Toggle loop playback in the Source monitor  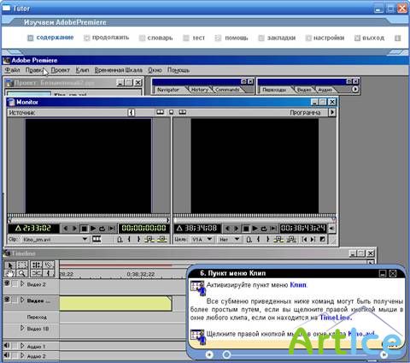coord(102,229)
